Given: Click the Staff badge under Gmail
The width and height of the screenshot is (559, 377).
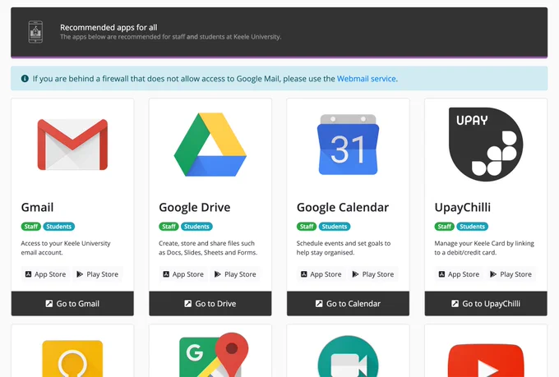Looking at the screenshot, I should click(31, 226).
